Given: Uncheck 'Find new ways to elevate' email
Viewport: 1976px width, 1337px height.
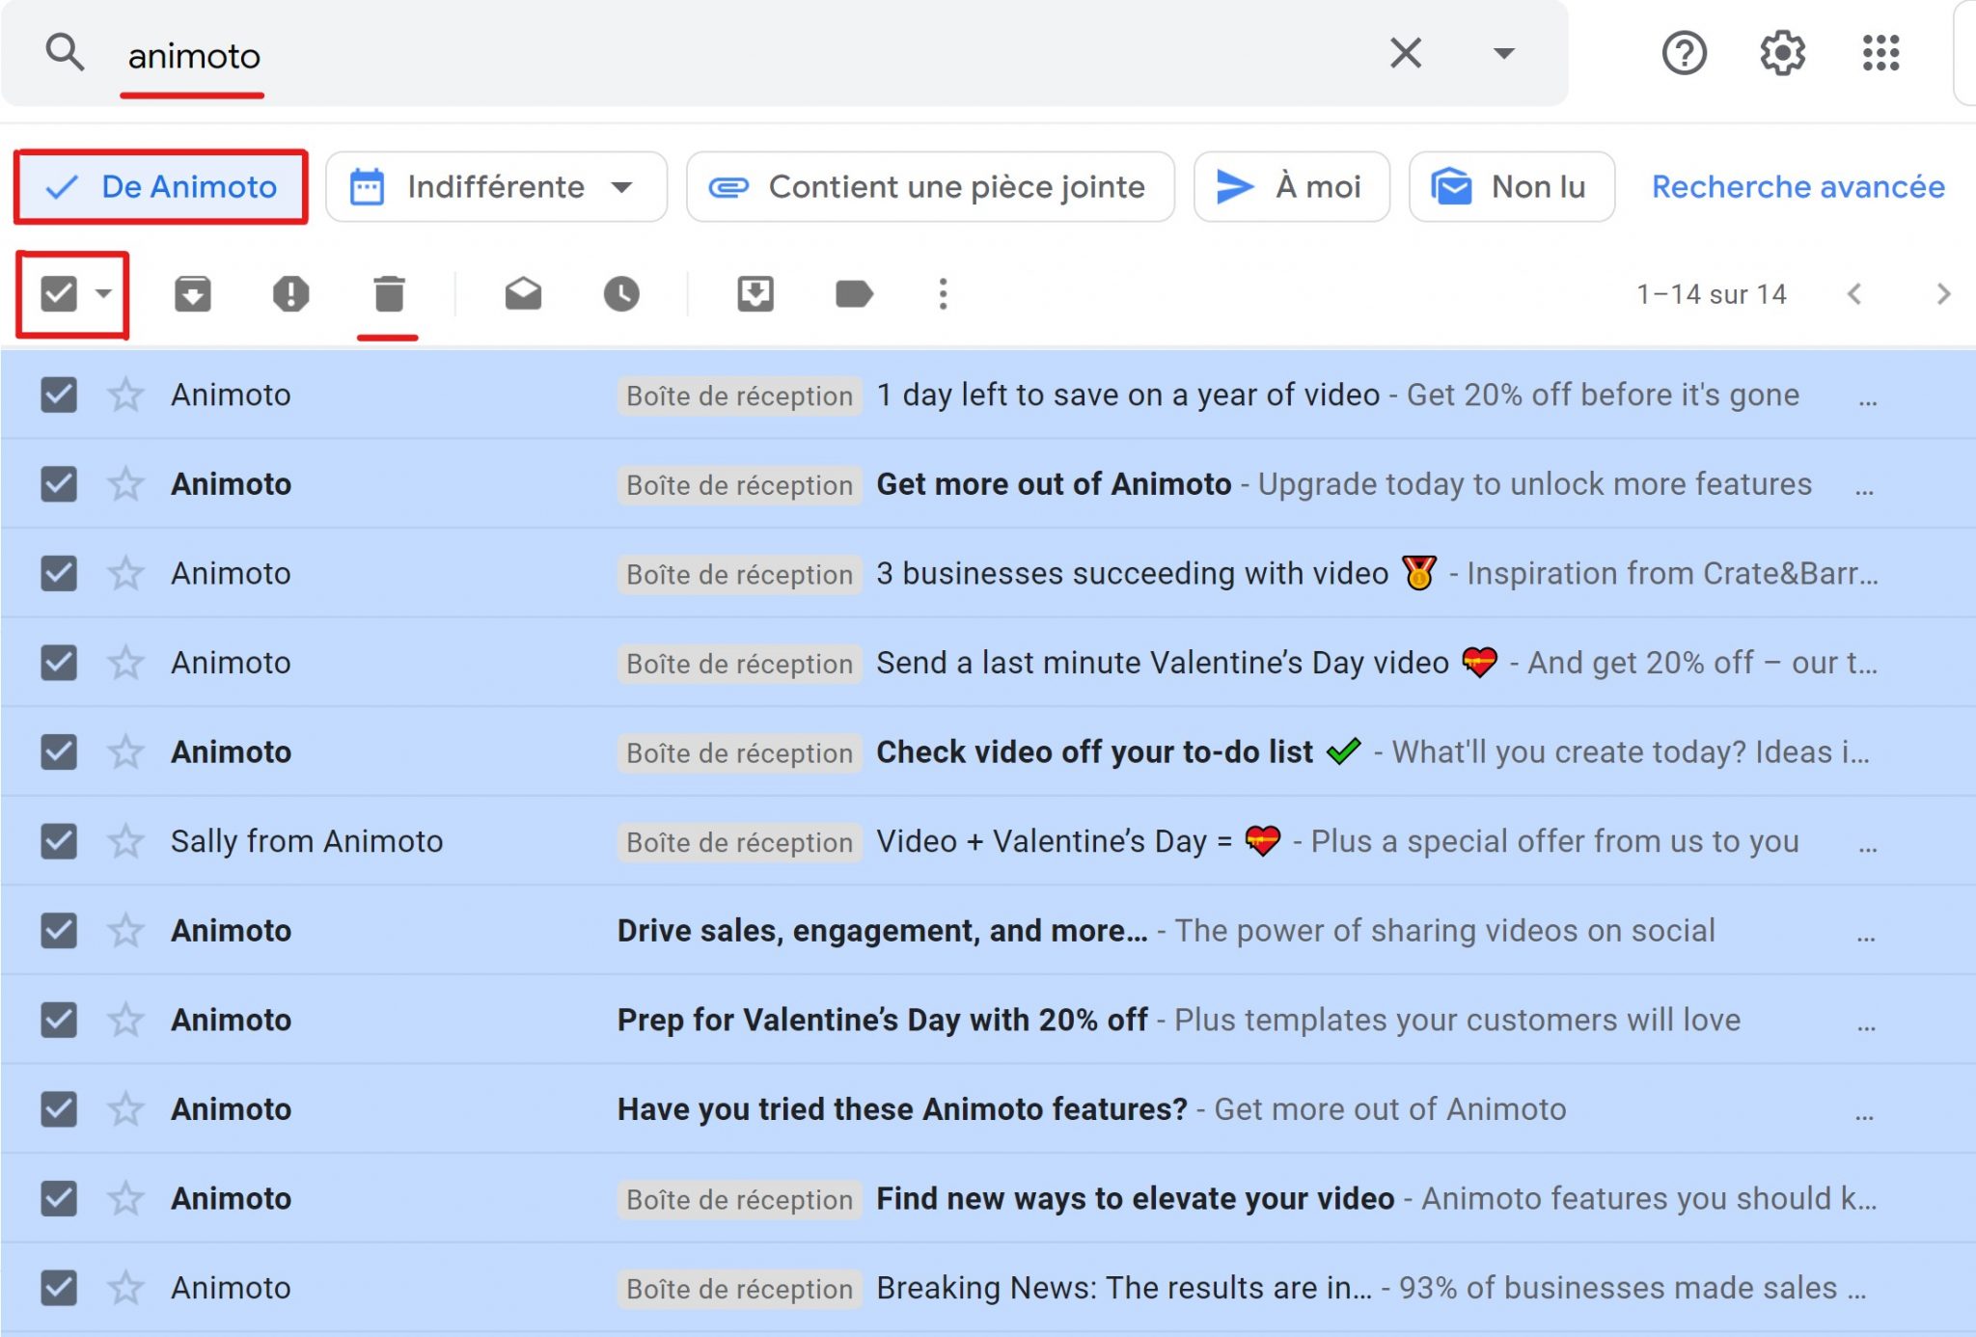Looking at the screenshot, I should coord(59,1198).
